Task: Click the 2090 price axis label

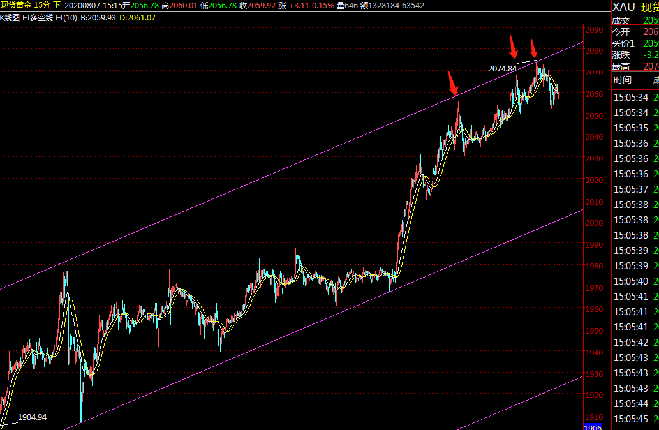Action: click(x=595, y=30)
